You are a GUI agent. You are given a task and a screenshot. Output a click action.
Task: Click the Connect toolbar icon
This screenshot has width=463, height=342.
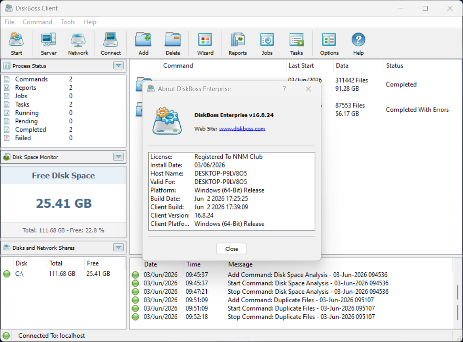point(110,40)
